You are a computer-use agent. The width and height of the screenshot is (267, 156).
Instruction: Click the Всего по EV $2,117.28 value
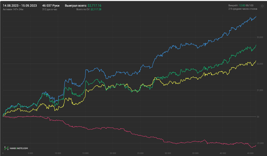(x=96, y=9)
